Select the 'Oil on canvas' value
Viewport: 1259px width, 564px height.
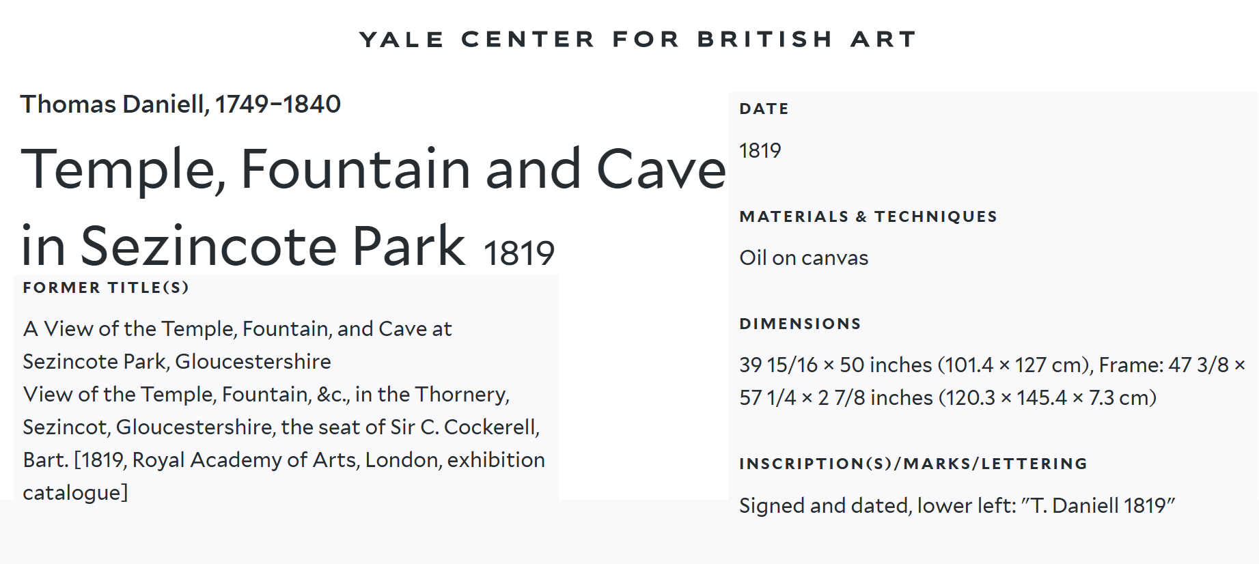coord(803,258)
